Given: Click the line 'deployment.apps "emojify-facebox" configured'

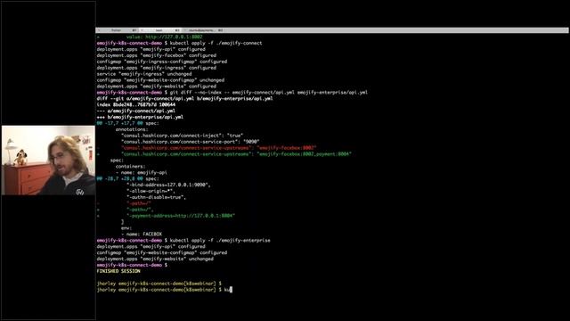Looking at the screenshot, I should [x=157, y=55].
